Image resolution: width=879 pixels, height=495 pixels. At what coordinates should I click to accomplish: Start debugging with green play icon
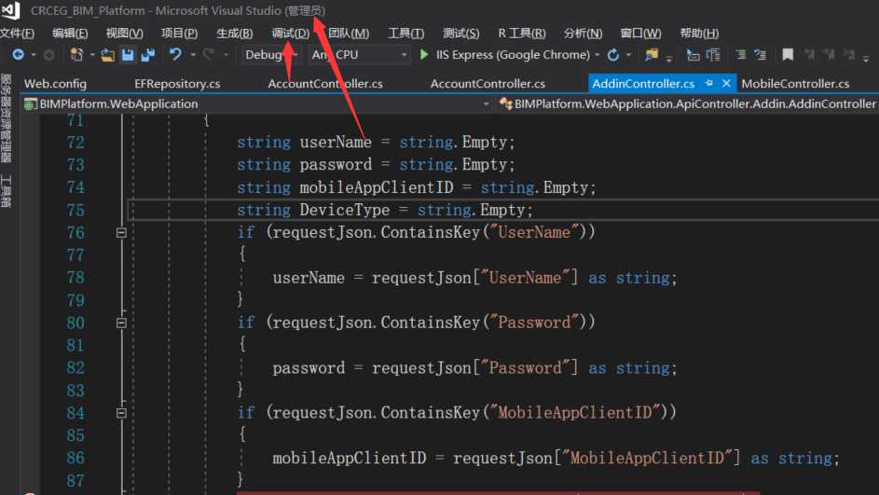pos(424,54)
